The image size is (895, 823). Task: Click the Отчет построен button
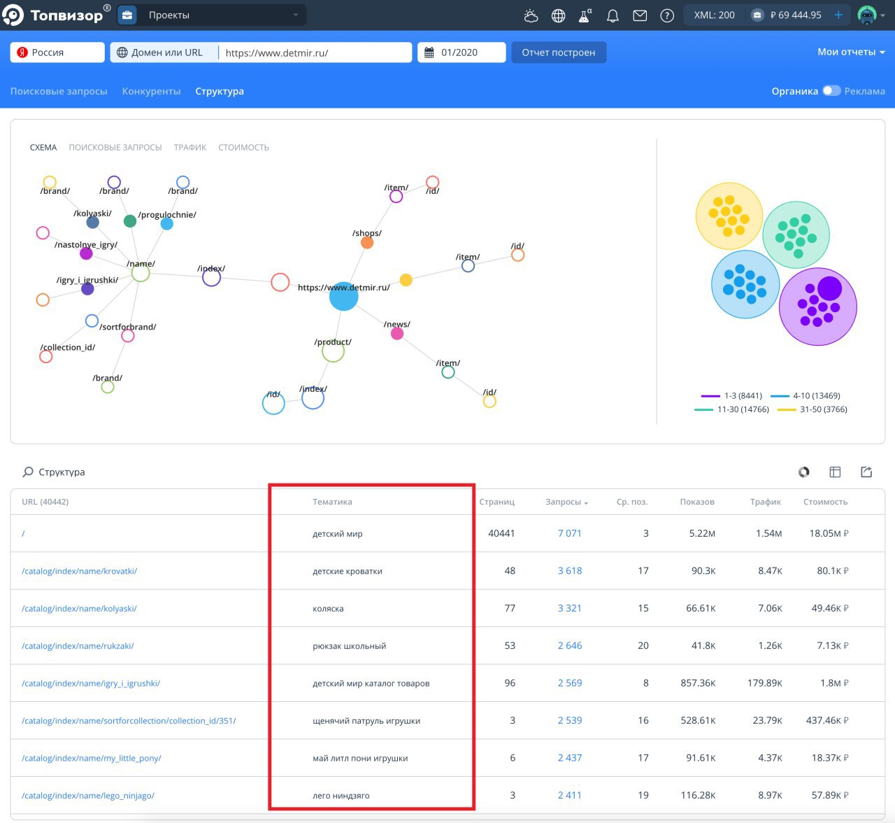pyautogui.click(x=559, y=52)
